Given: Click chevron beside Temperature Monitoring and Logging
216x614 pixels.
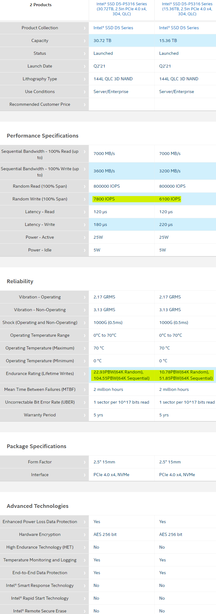Looking at the screenshot, I should click(84, 560).
